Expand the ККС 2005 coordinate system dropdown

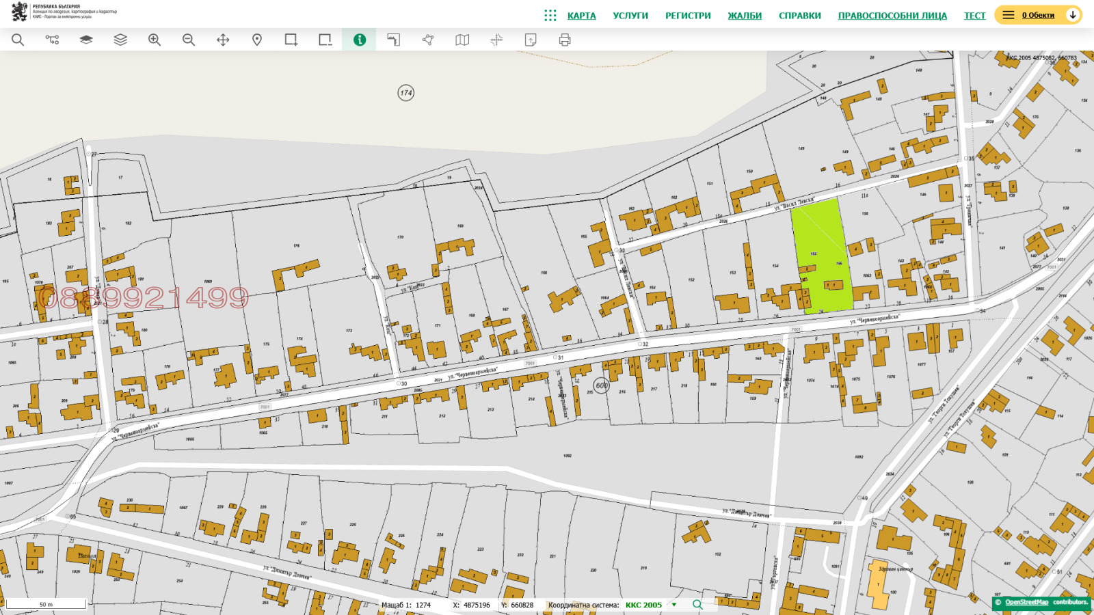(x=673, y=605)
